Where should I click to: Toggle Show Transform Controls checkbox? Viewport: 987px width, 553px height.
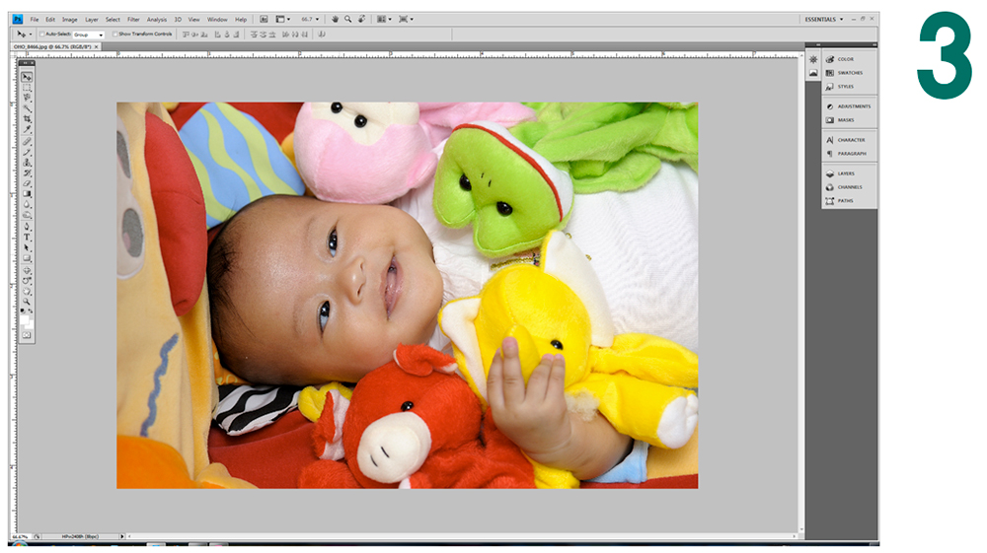114,35
